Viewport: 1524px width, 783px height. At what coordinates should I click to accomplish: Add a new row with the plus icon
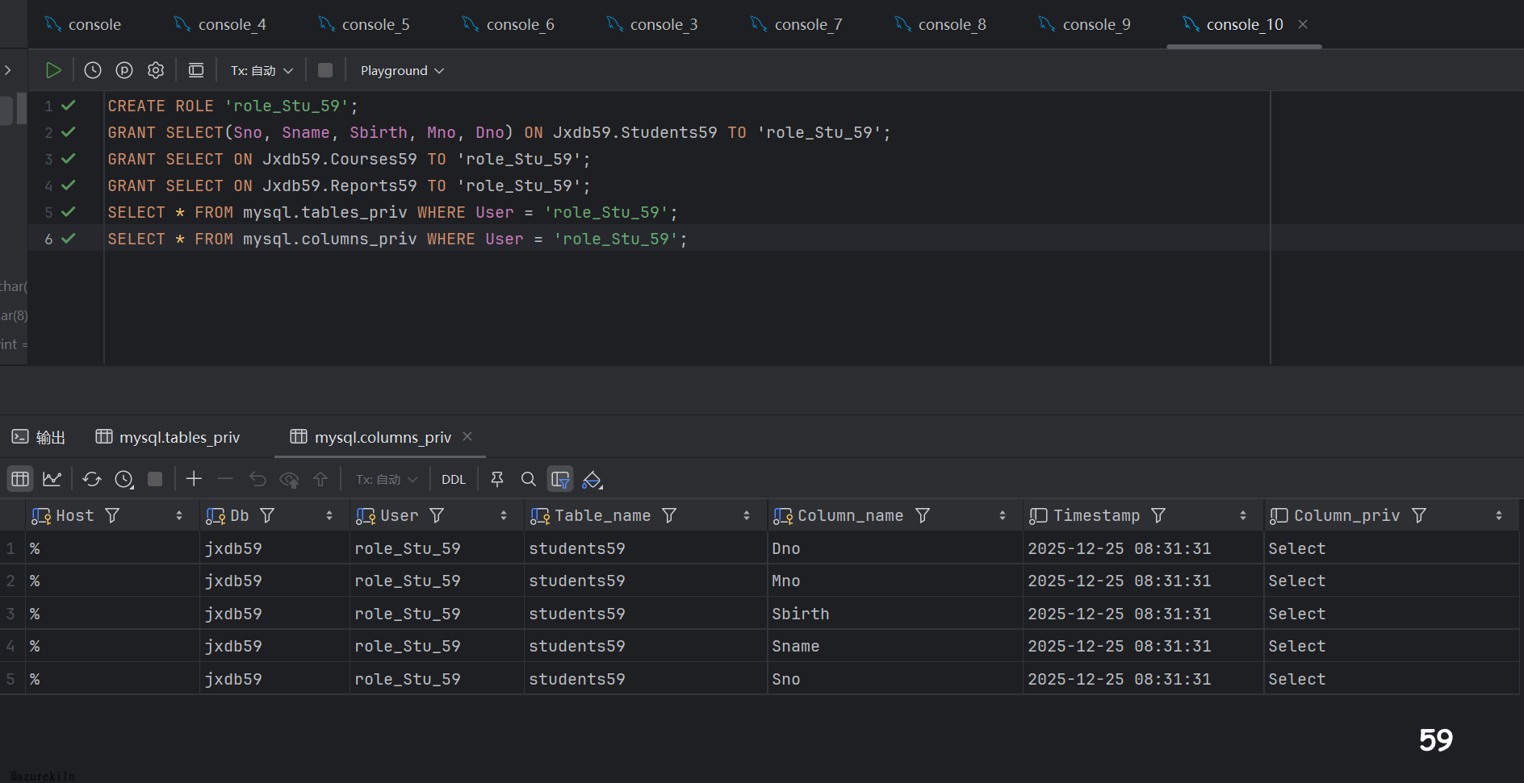pos(194,480)
